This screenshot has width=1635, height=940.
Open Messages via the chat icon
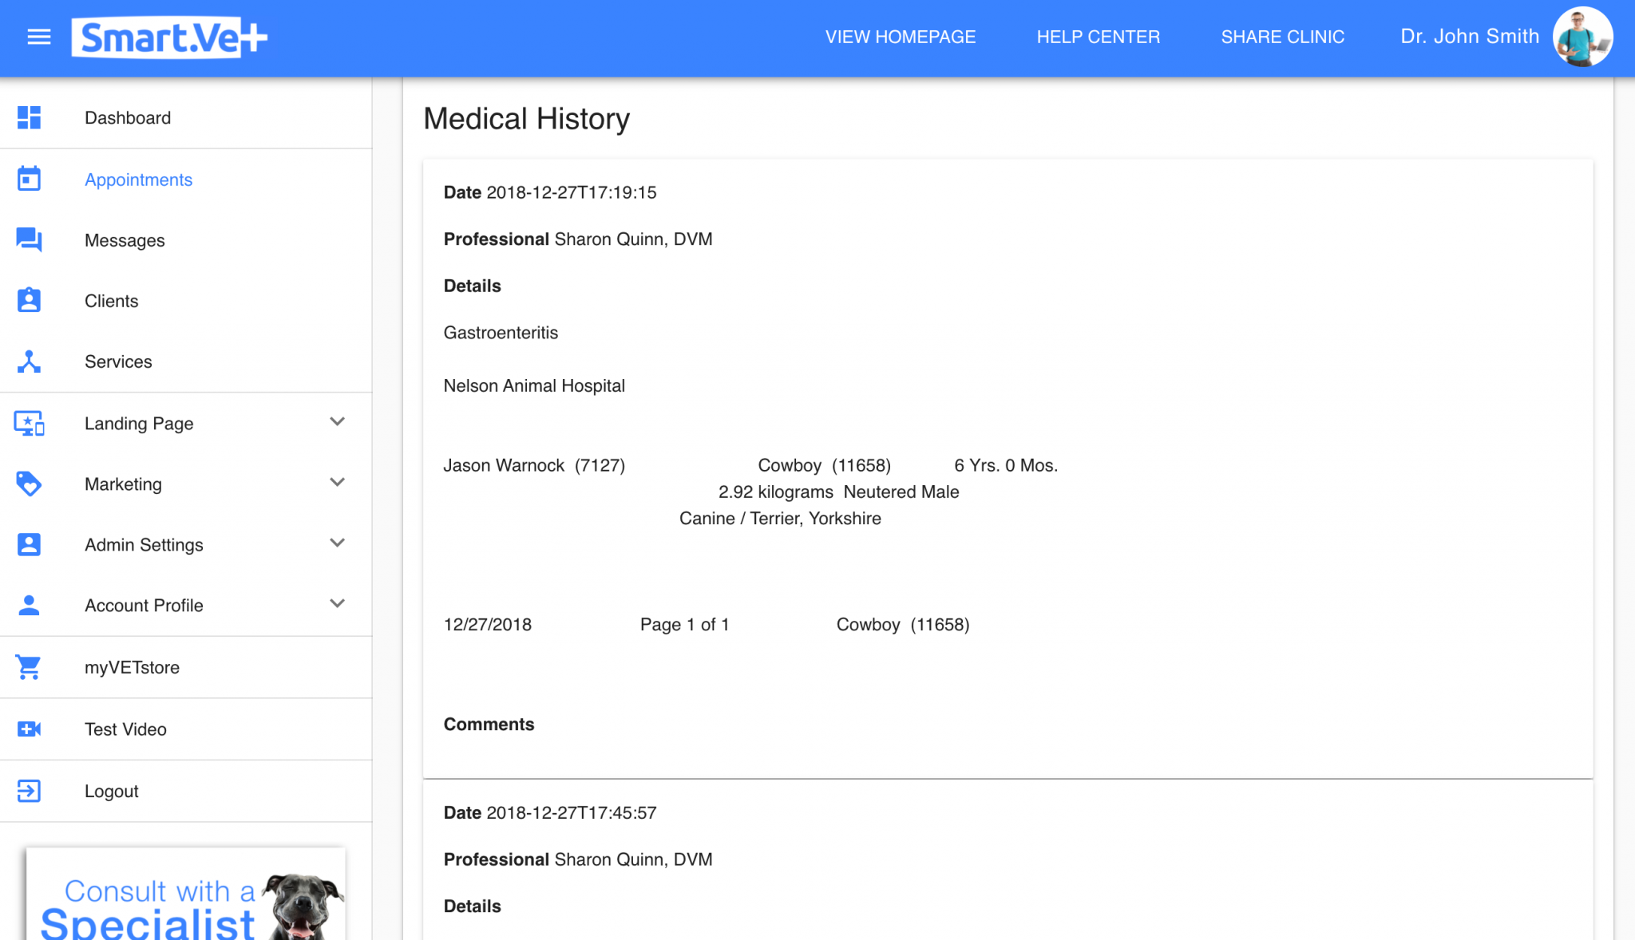coord(29,239)
